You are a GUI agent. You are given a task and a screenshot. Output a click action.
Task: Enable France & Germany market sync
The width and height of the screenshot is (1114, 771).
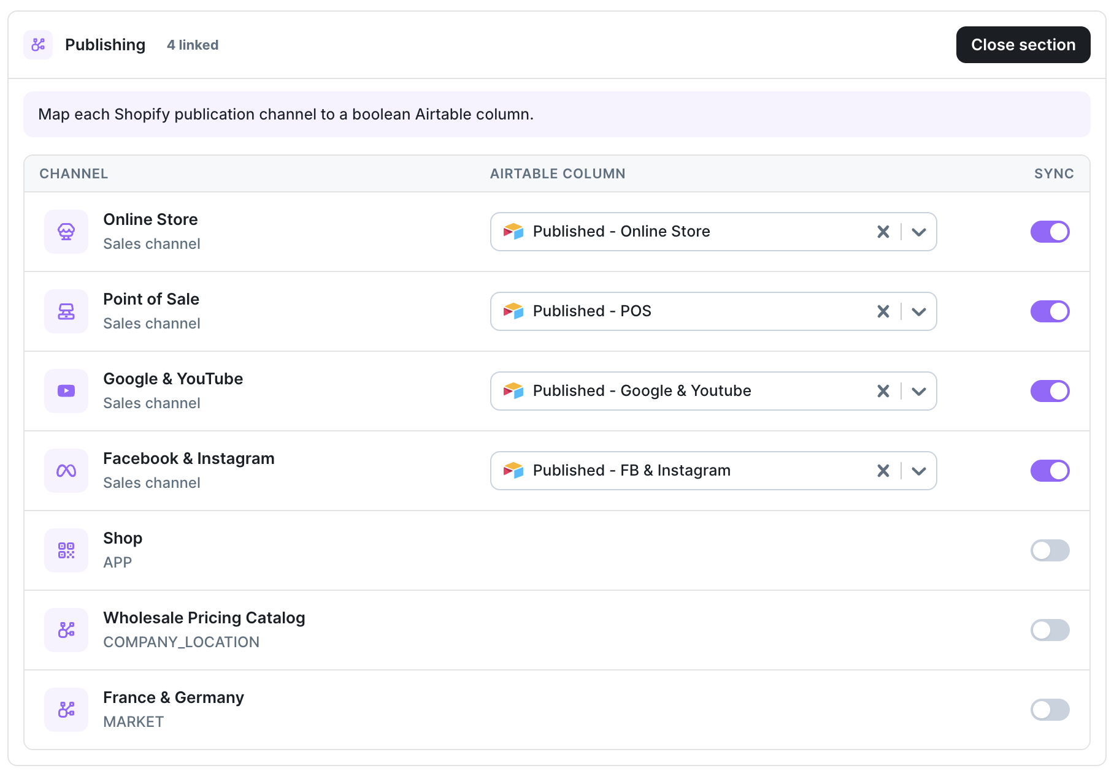click(x=1050, y=710)
